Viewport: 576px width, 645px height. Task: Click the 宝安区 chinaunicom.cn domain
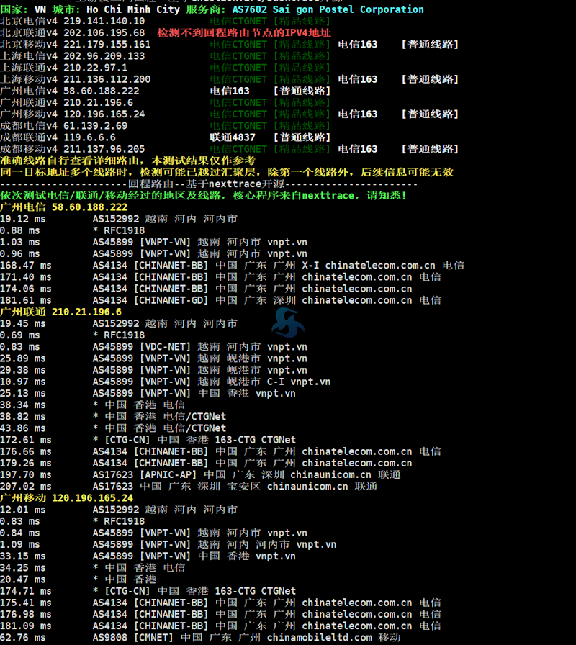tap(288, 487)
